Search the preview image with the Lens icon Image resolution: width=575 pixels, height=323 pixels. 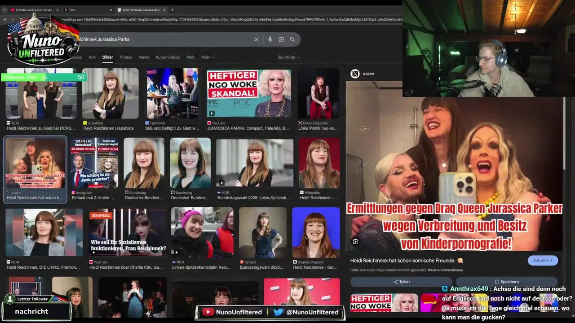point(355,242)
